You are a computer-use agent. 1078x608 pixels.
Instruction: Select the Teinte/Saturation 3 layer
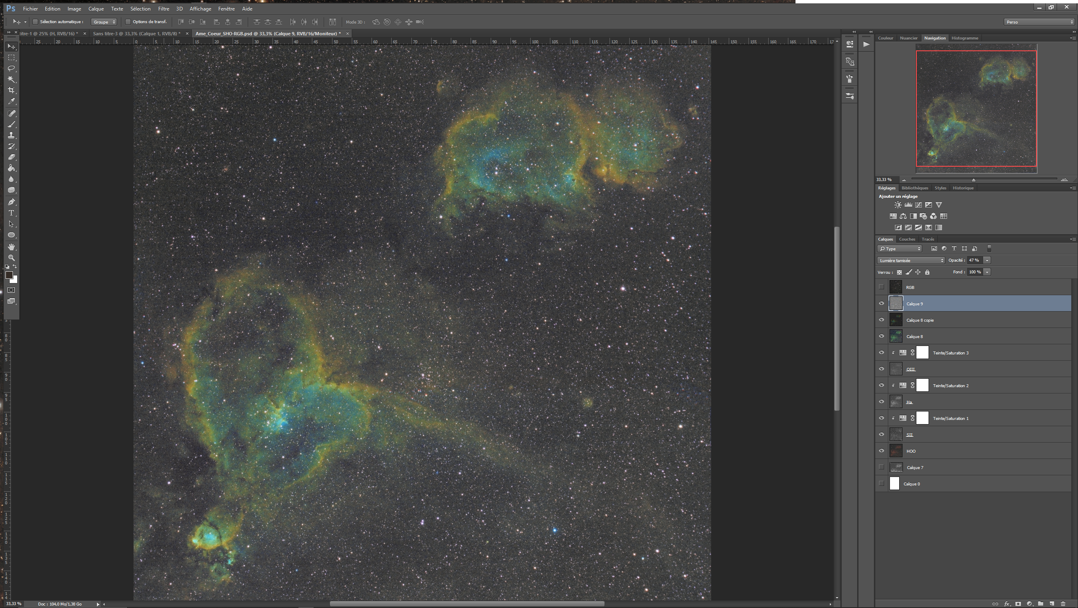[x=974, y=353]
